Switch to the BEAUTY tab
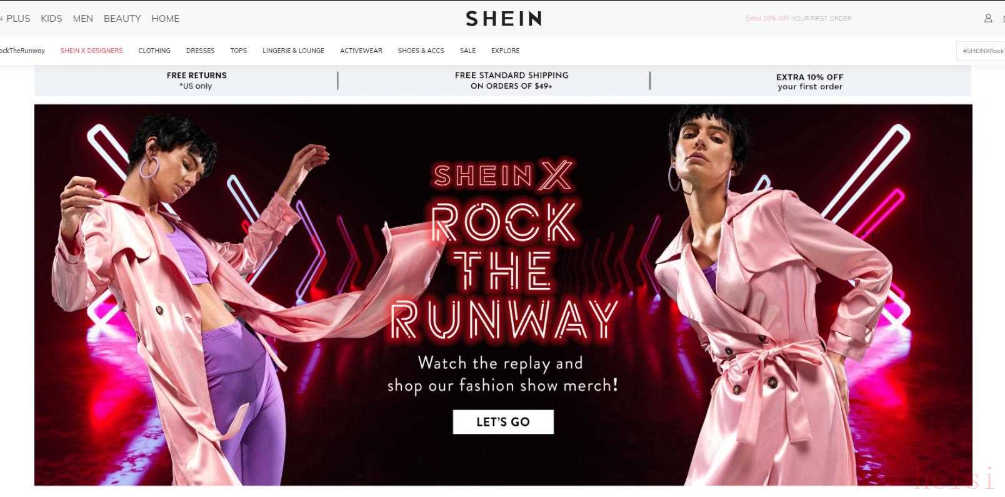This screenshot has width=1005, height=497. (x=122, y=19)
